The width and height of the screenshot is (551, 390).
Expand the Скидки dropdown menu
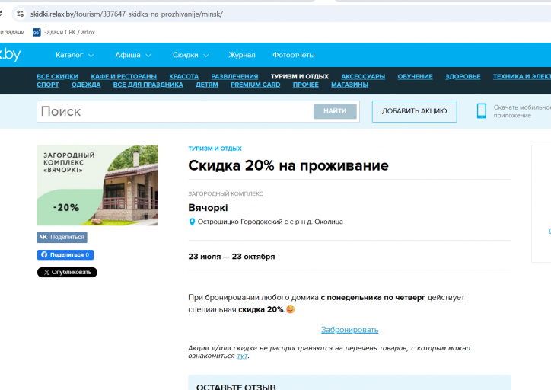point(191,55)
